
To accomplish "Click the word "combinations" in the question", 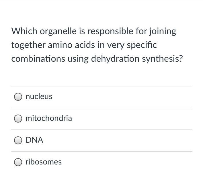I will click(38, 59).
